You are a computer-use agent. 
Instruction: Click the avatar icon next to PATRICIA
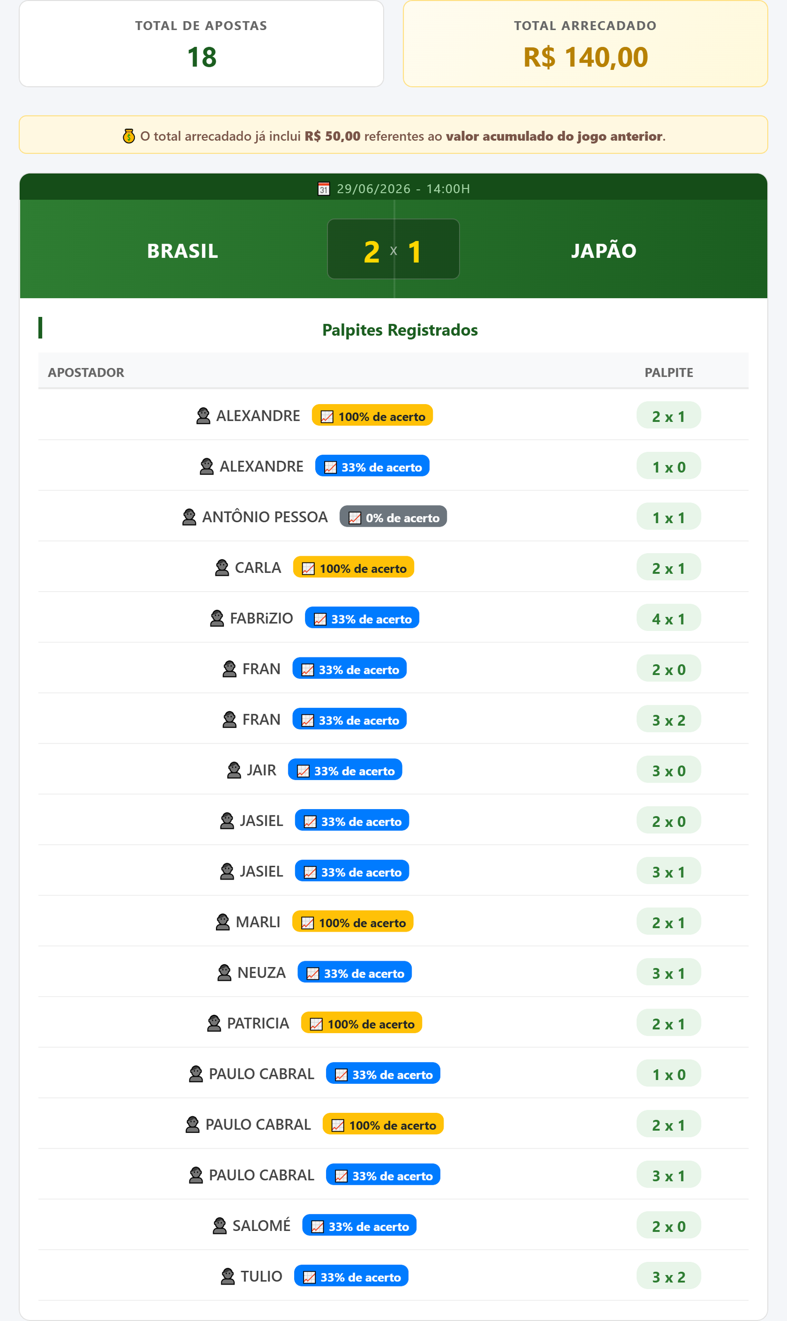214,1023
